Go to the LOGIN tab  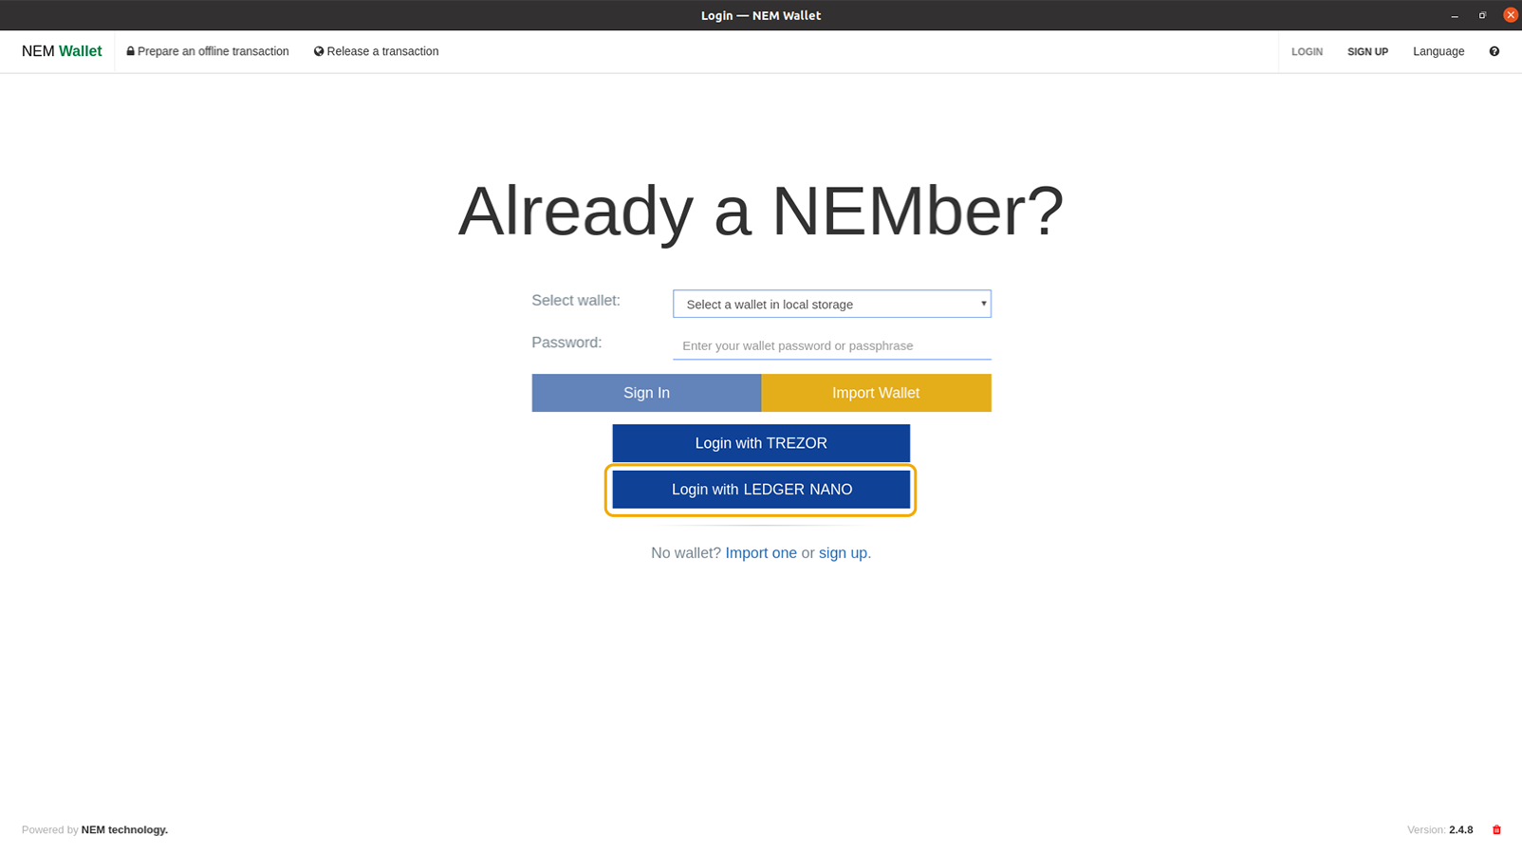coord(1307,51)
